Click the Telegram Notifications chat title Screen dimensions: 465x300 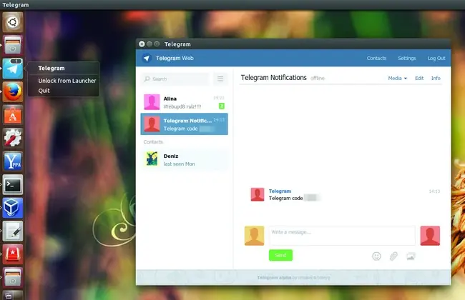[274, 78]
